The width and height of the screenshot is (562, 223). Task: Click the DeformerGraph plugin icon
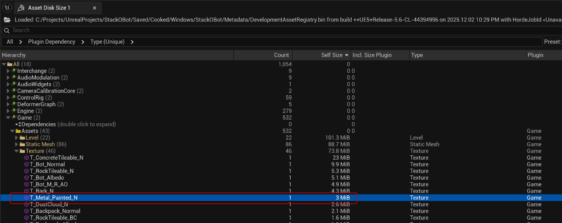pos(14,104)
